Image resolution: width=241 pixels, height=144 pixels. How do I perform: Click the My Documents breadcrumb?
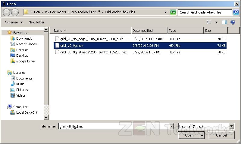coord(55,12)
